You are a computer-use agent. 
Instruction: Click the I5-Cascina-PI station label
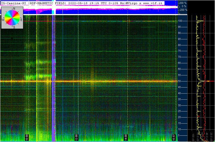(x=14, y=3)
